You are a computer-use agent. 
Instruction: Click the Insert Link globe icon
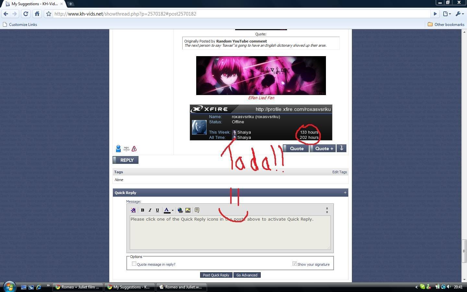(x=180, y=210)
